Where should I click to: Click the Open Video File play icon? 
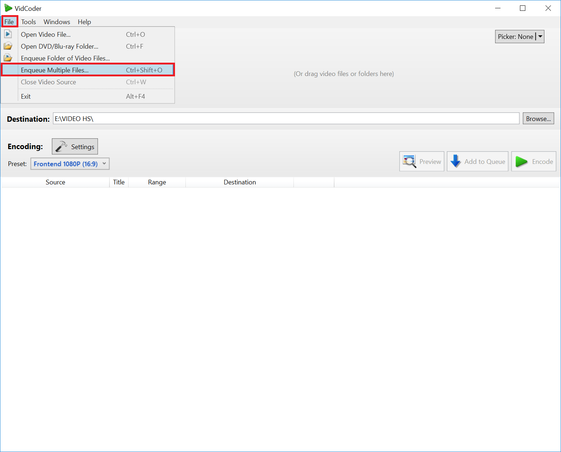pos(8,34)
